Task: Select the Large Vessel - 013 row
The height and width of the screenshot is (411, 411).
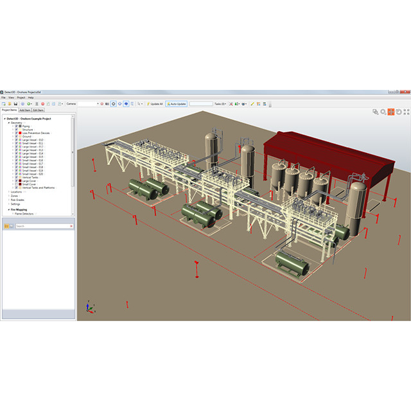Action: 33,150
